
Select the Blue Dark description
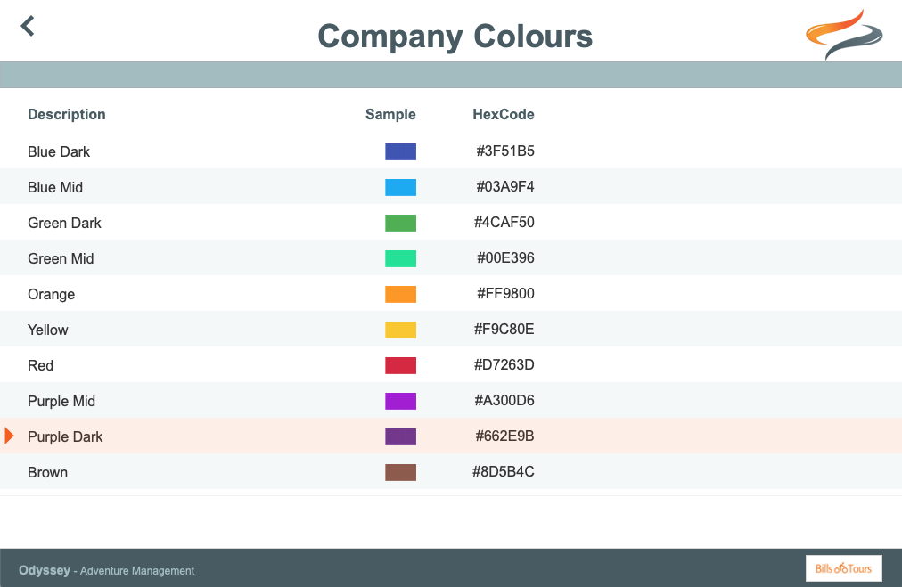(59, 151)
